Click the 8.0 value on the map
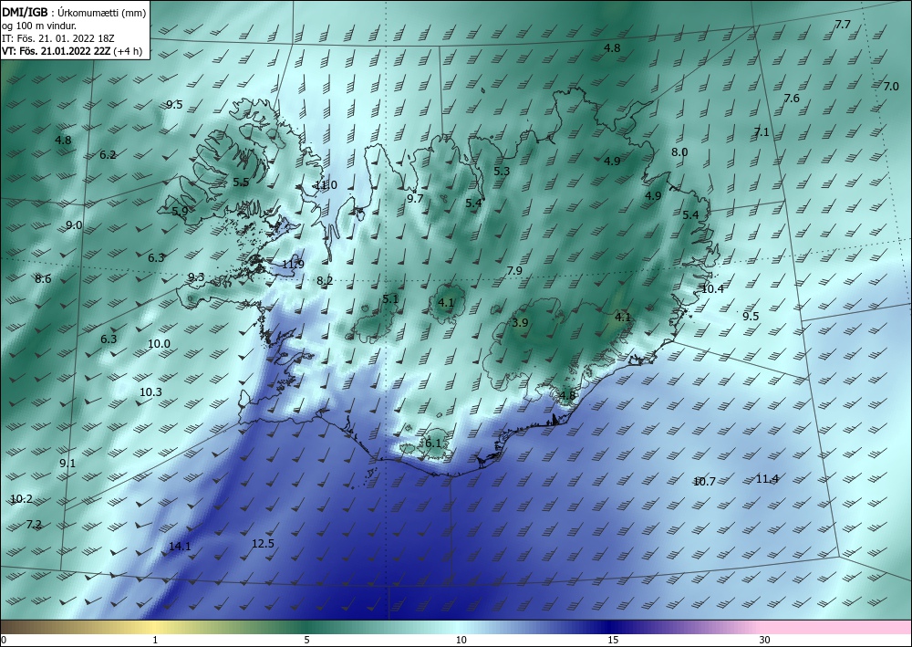This screenshot has height=647, width=912. [x=679, y=152]
